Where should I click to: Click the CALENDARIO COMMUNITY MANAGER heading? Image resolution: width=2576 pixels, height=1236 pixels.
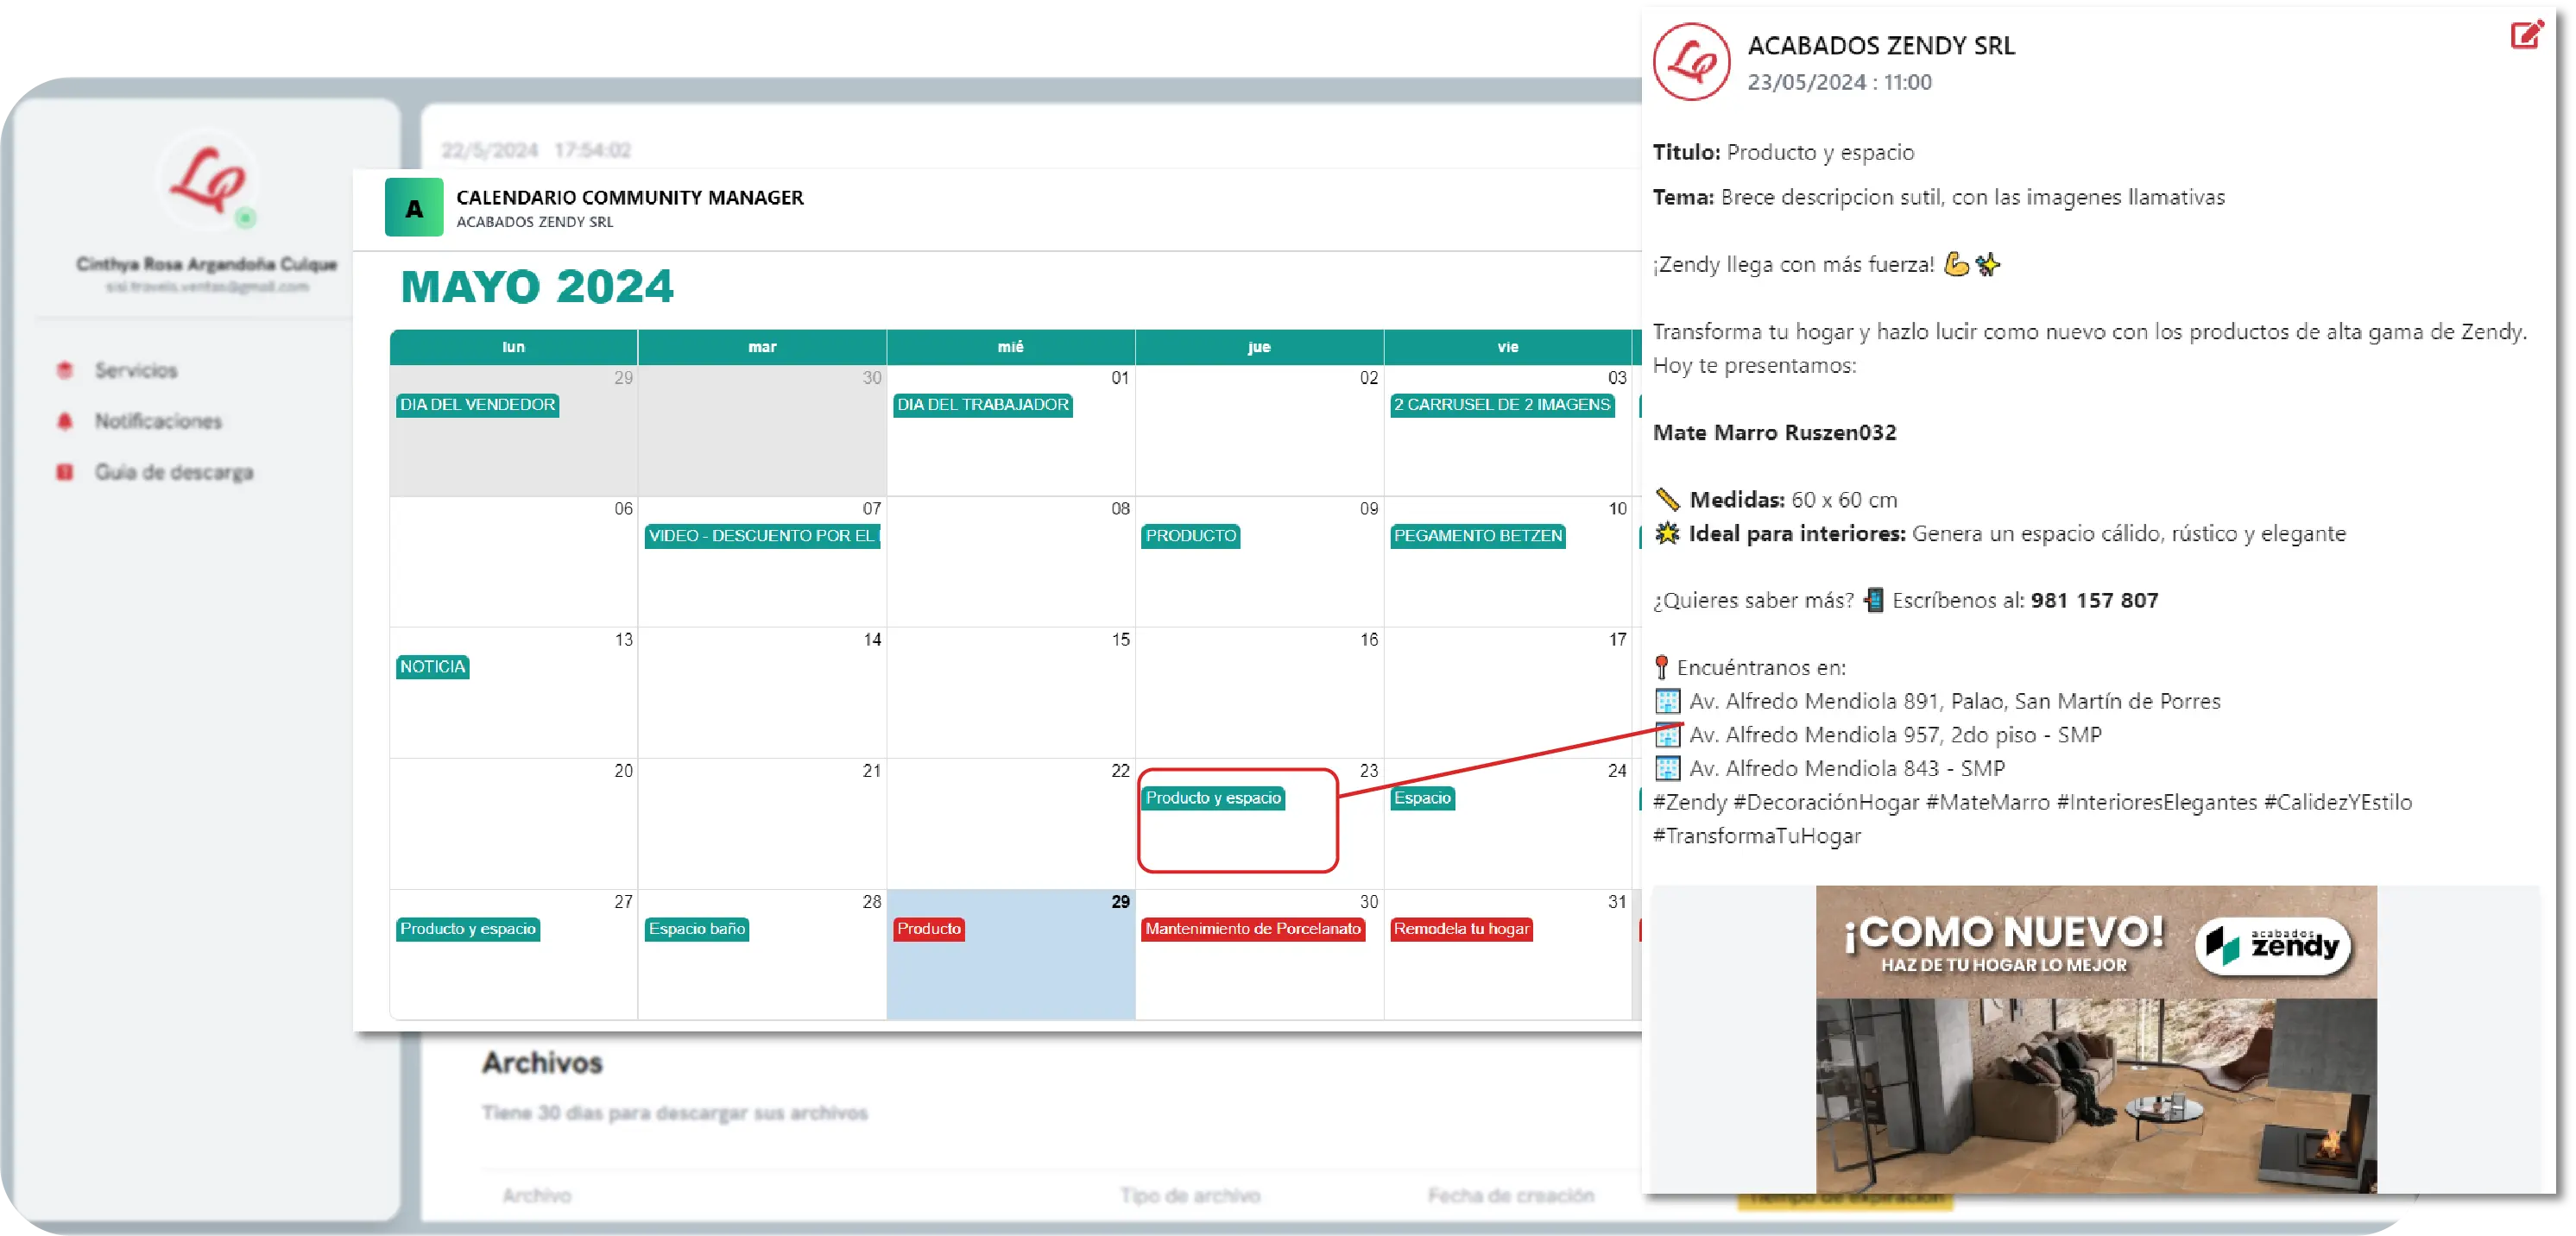(x=630, y=197)
